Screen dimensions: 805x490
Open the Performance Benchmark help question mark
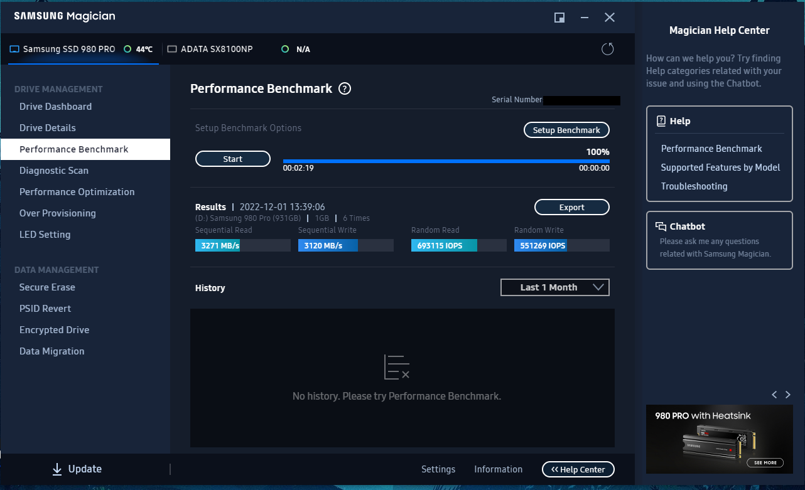345,88
